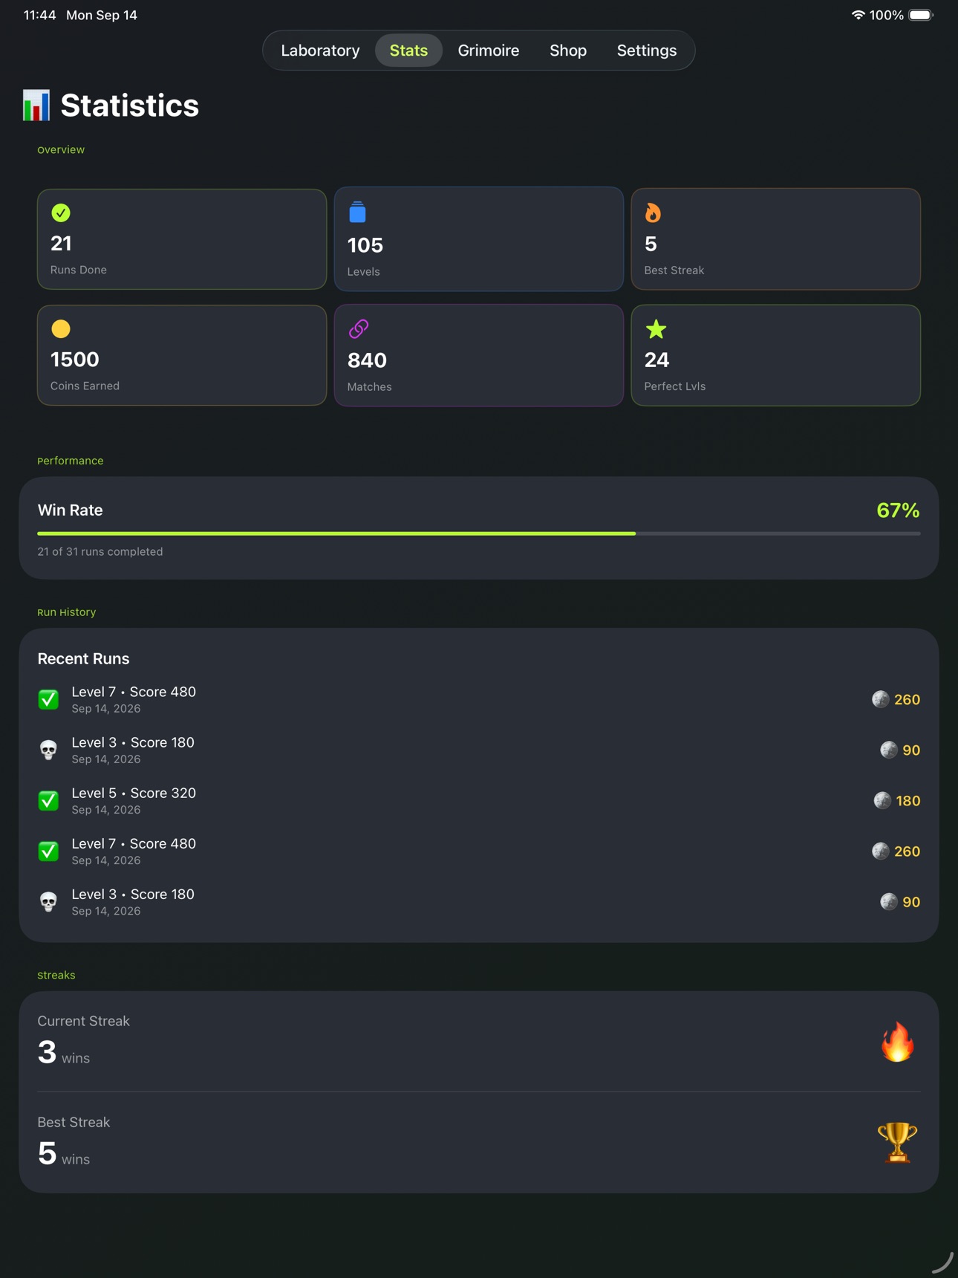The width and height of the screenshot is (958, 1278).
Task: Click the '180' coin reward value
Action: click(x=908, y=801)
